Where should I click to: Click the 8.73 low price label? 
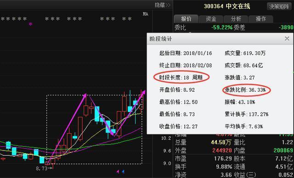point(42,168)
